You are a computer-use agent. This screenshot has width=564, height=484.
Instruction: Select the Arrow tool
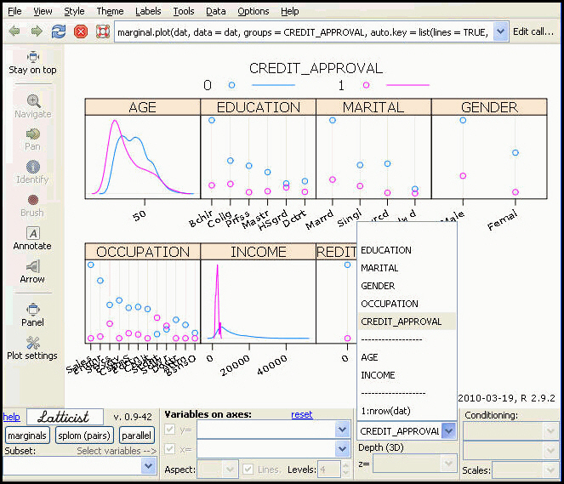32,272
